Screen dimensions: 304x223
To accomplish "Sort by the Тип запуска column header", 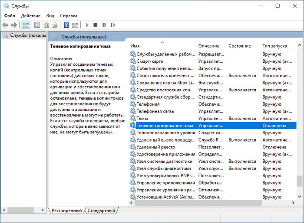I will tap(277, 46).
